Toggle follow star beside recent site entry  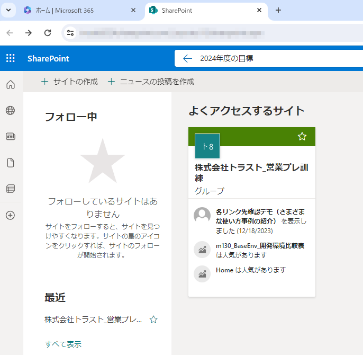point(153,319)
